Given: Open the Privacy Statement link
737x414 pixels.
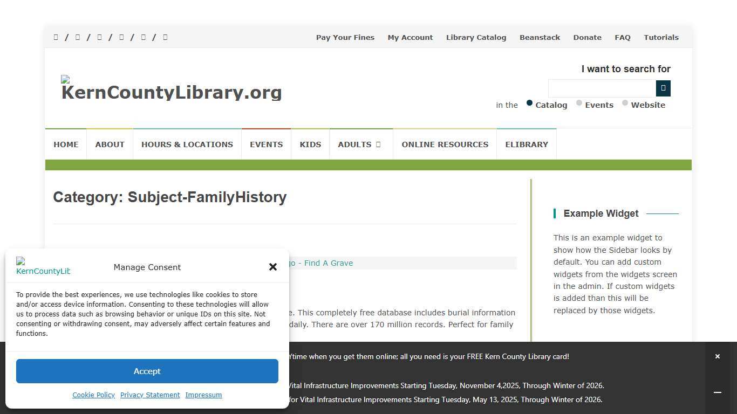Looking at the screenshot, I should coord(149,395).
